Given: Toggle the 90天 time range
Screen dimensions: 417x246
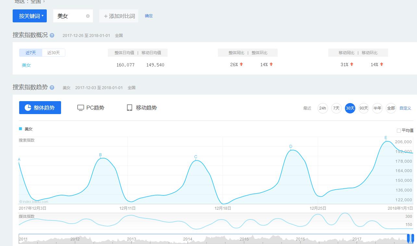Looking at the screenshot, I should coord(364,108).
